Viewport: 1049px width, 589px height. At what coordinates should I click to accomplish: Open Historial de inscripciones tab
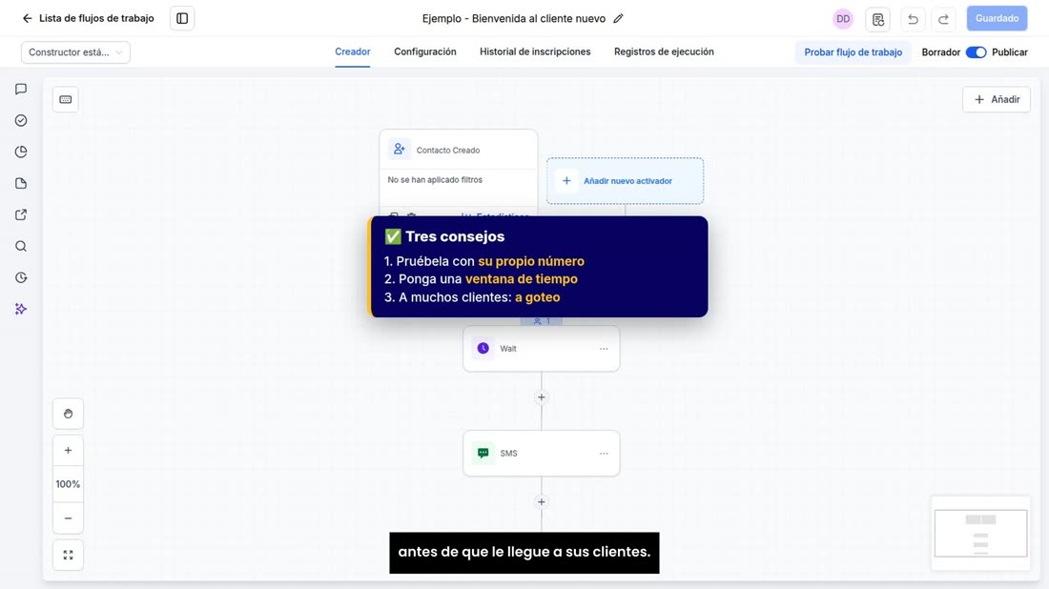[535, 52]
